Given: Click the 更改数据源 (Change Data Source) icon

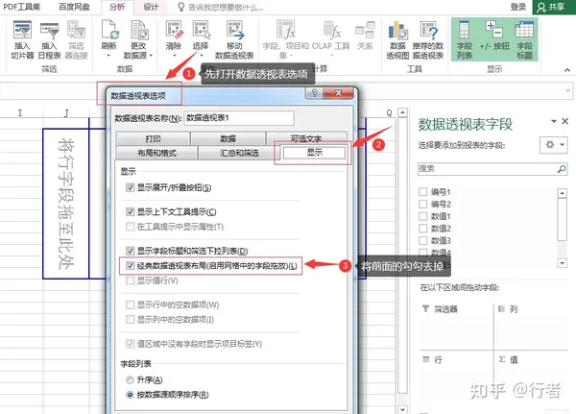Looking at the screenshot, I should pos(139,30).
